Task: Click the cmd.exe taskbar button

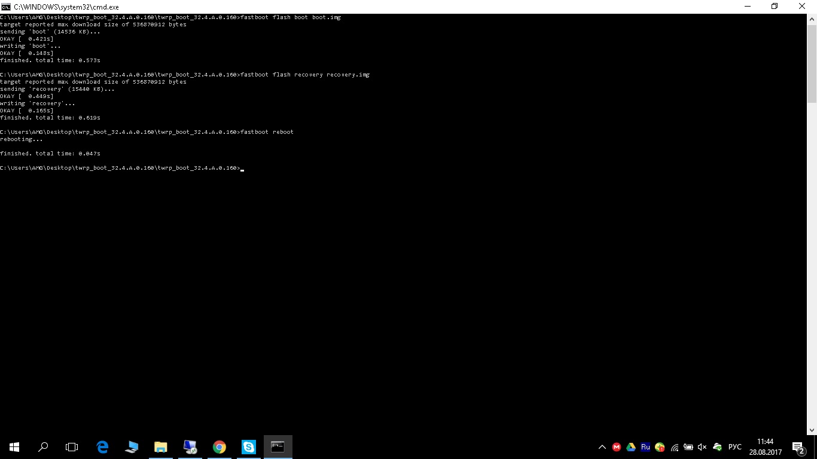Action: [278, 447]
